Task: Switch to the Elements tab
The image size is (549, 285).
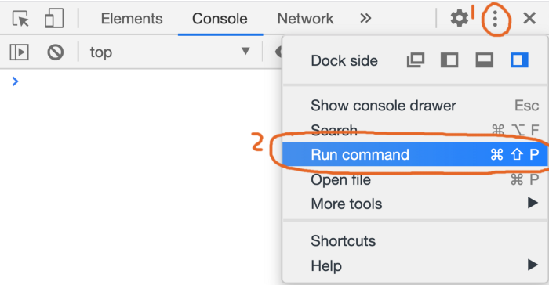Action: coord(132,19)
